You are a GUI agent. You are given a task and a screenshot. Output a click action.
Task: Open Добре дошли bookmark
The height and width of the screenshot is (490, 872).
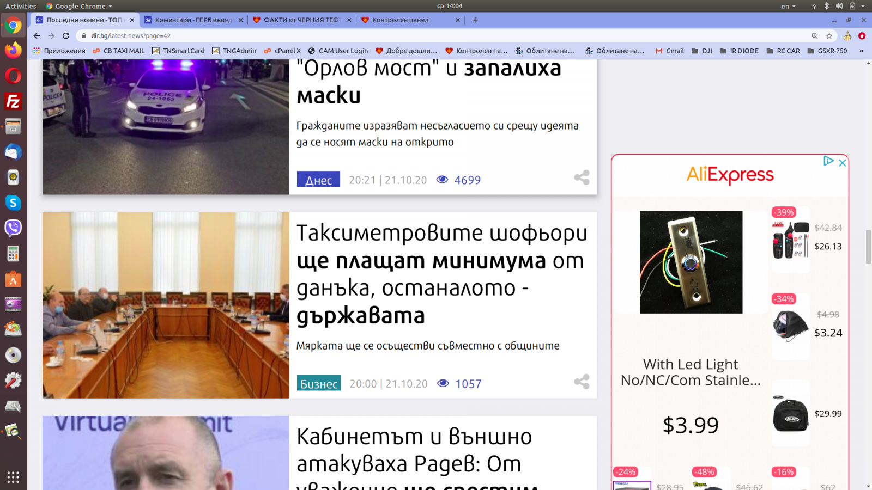pos(406,51)
